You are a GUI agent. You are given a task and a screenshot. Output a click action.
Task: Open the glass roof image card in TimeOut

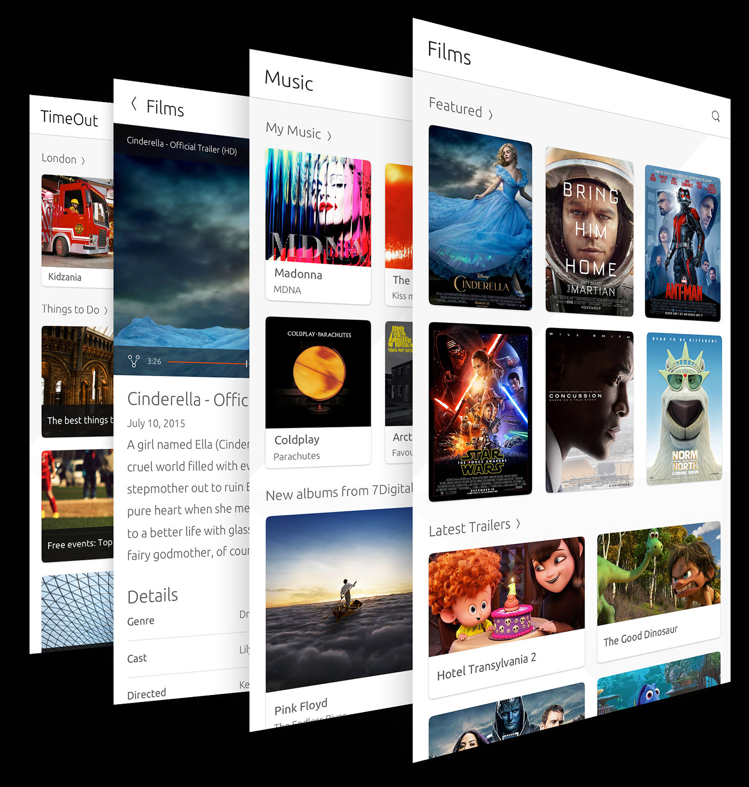click(x=77, y=612)
